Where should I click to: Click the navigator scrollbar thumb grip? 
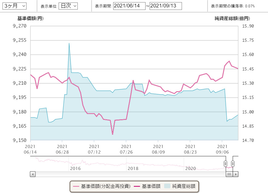[x=229, y=174]
